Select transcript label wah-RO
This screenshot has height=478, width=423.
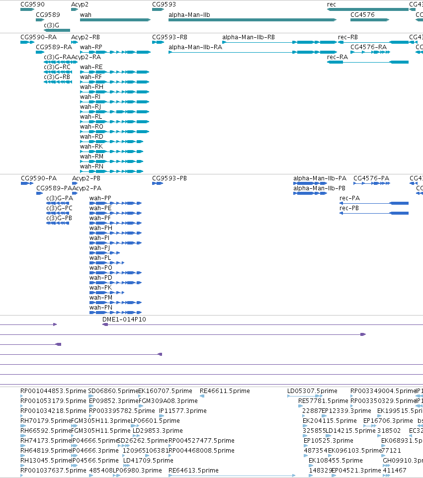click(91, 127)
